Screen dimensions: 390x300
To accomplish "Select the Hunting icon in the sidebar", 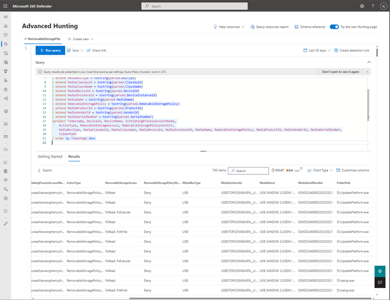I will click(6, 44).
